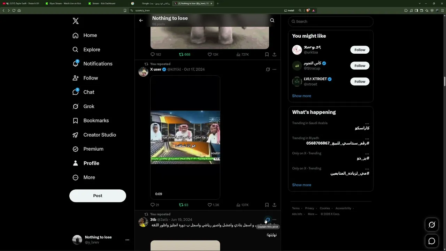View analytics showing 727K views

click(x=243, y=54)
